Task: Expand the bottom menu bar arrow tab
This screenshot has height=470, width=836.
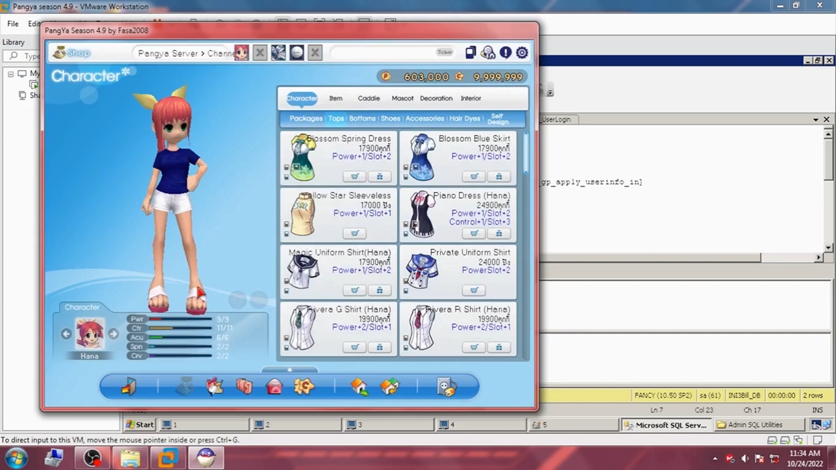Action: click(289, 370)
